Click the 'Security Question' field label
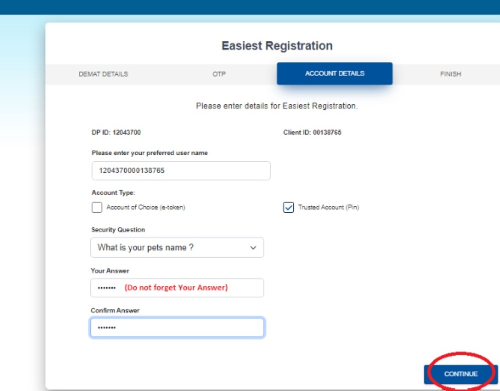The height and width of the screenshot is (391, 500). pyautogui.click(x=118, y=230)
